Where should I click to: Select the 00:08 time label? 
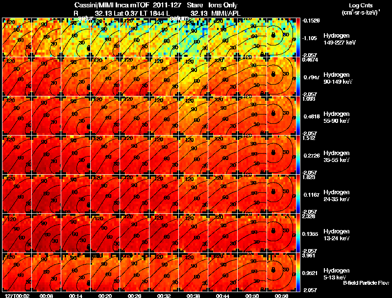point(46,296)
